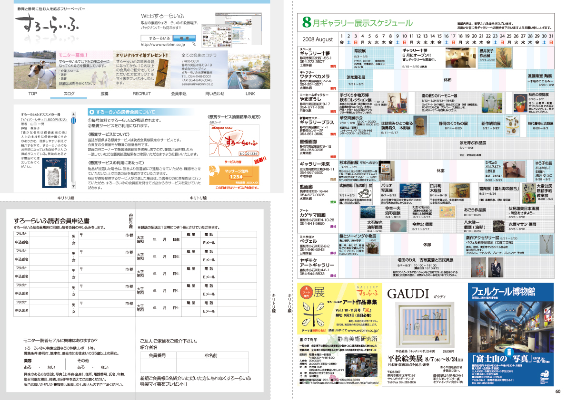Choose ない under その他

[105, 367]
